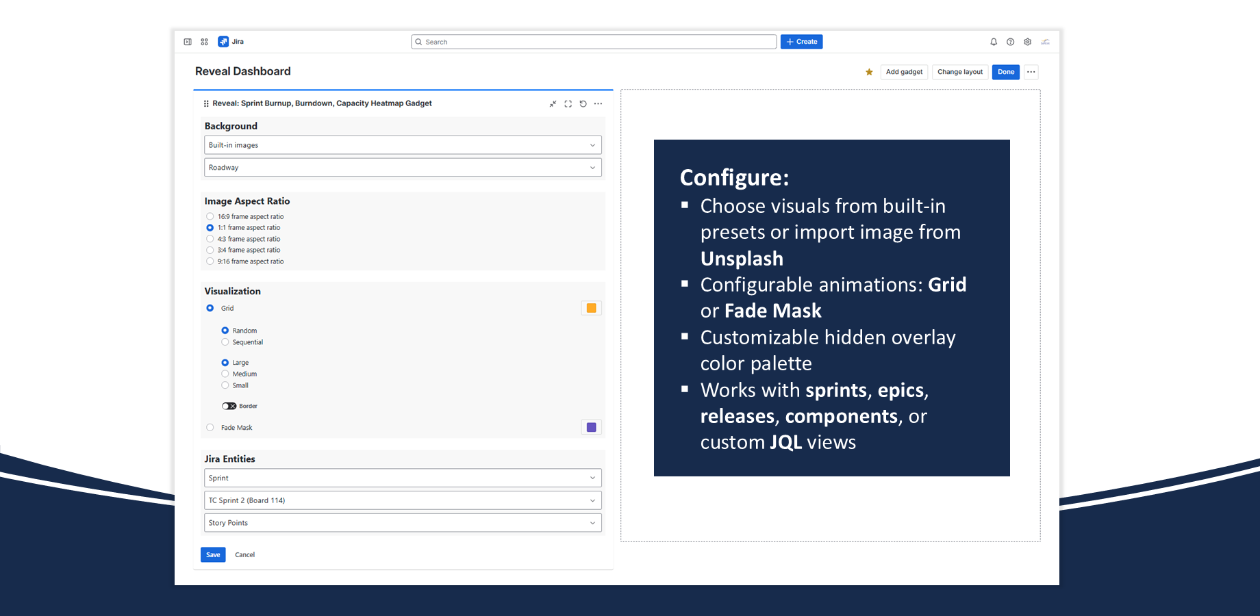Toggle the sidebar panel icon
Image resolution: width=1260 pixels, height=616 pixels.
pos(188,42)
